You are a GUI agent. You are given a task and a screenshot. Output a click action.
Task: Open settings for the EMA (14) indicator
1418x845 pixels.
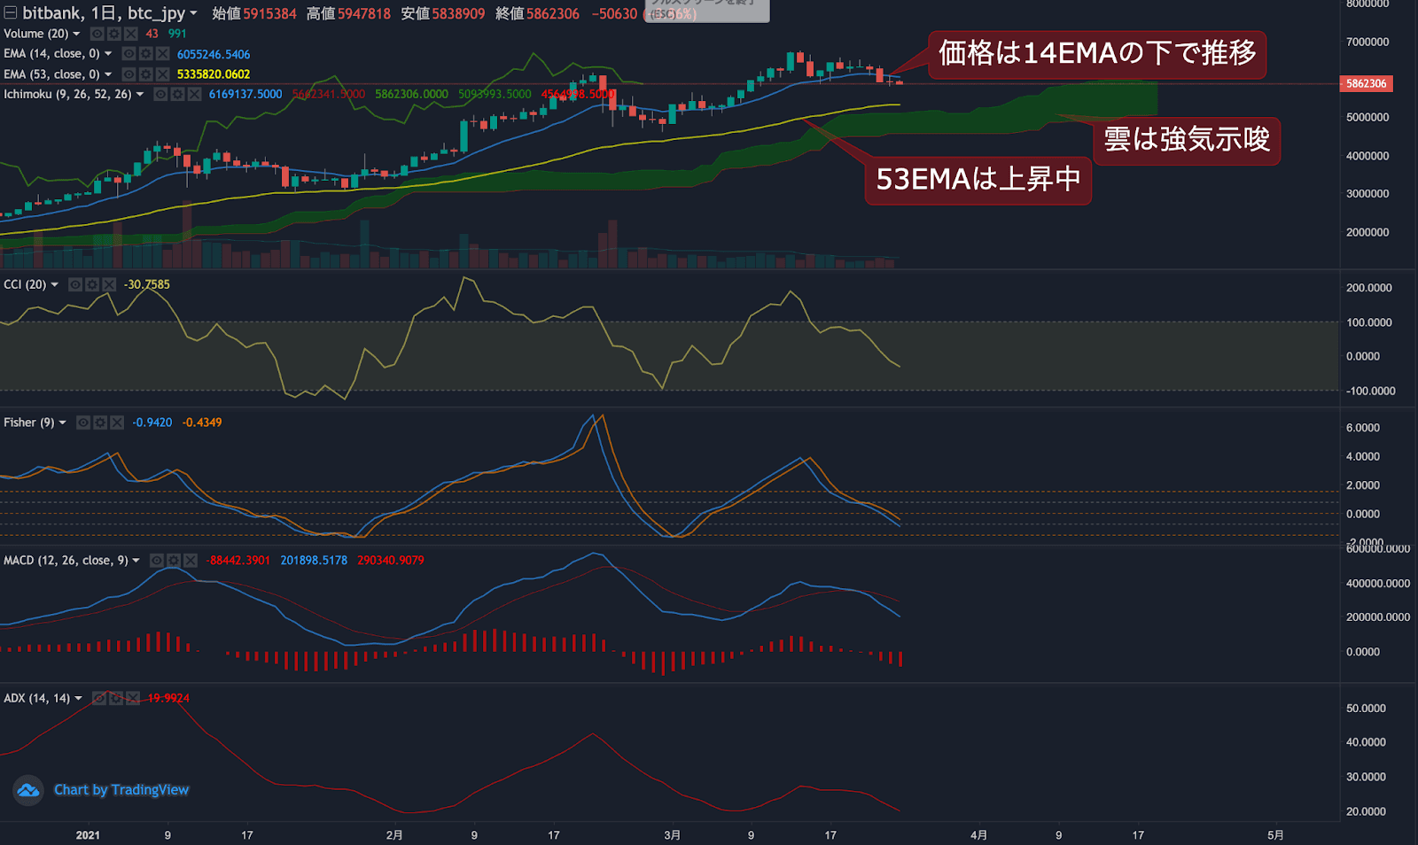pos(144,54)
